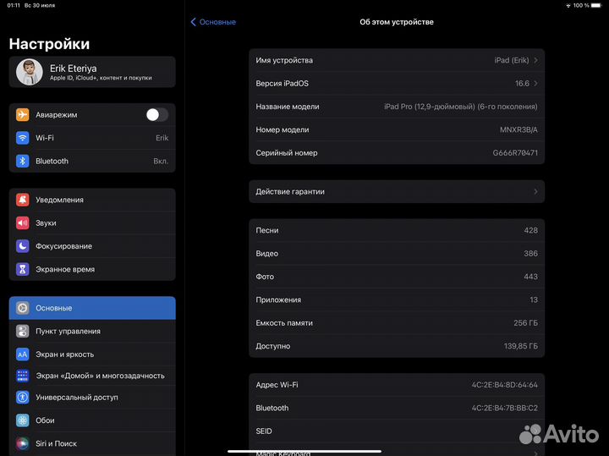
Task: Tap the model name iPad Pro value
Action: coord(461,107)
